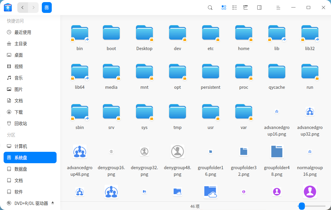
Task: Select advancedgroup48.png file
Action: point(79,151)
